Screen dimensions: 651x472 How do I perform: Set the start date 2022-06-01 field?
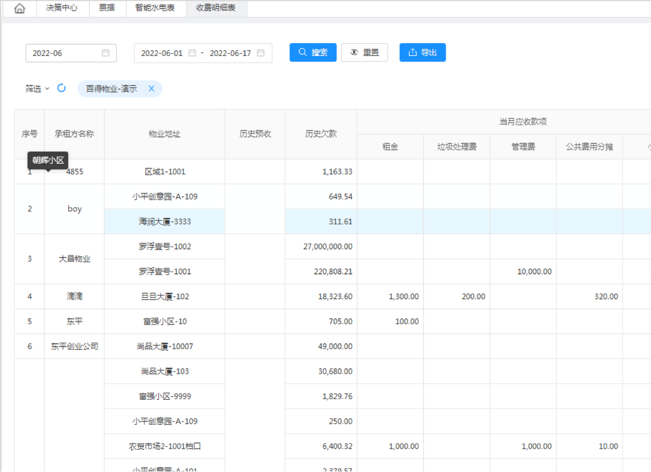coord(162,53)
